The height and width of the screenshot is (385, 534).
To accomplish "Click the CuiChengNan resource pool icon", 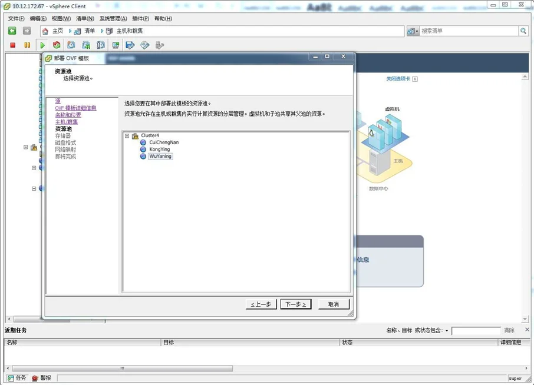I will click(x=143, y=142).
